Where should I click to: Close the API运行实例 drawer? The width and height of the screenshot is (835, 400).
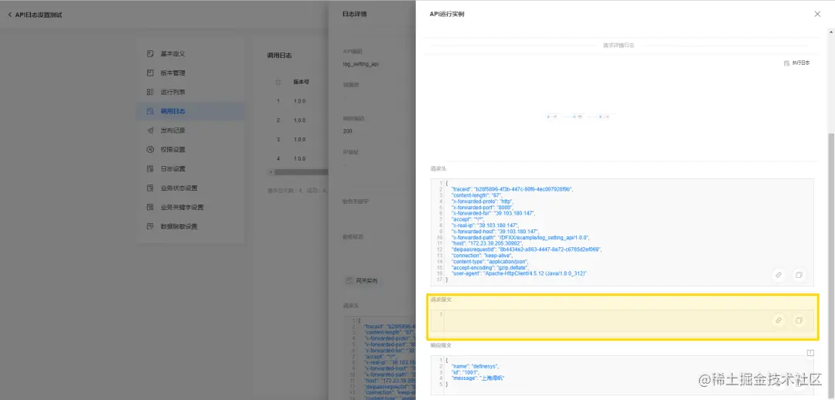pyautogui.click(x=817, y=15)
